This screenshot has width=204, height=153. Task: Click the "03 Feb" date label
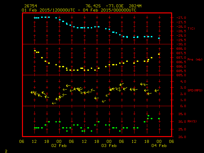(x=109, y=146)
